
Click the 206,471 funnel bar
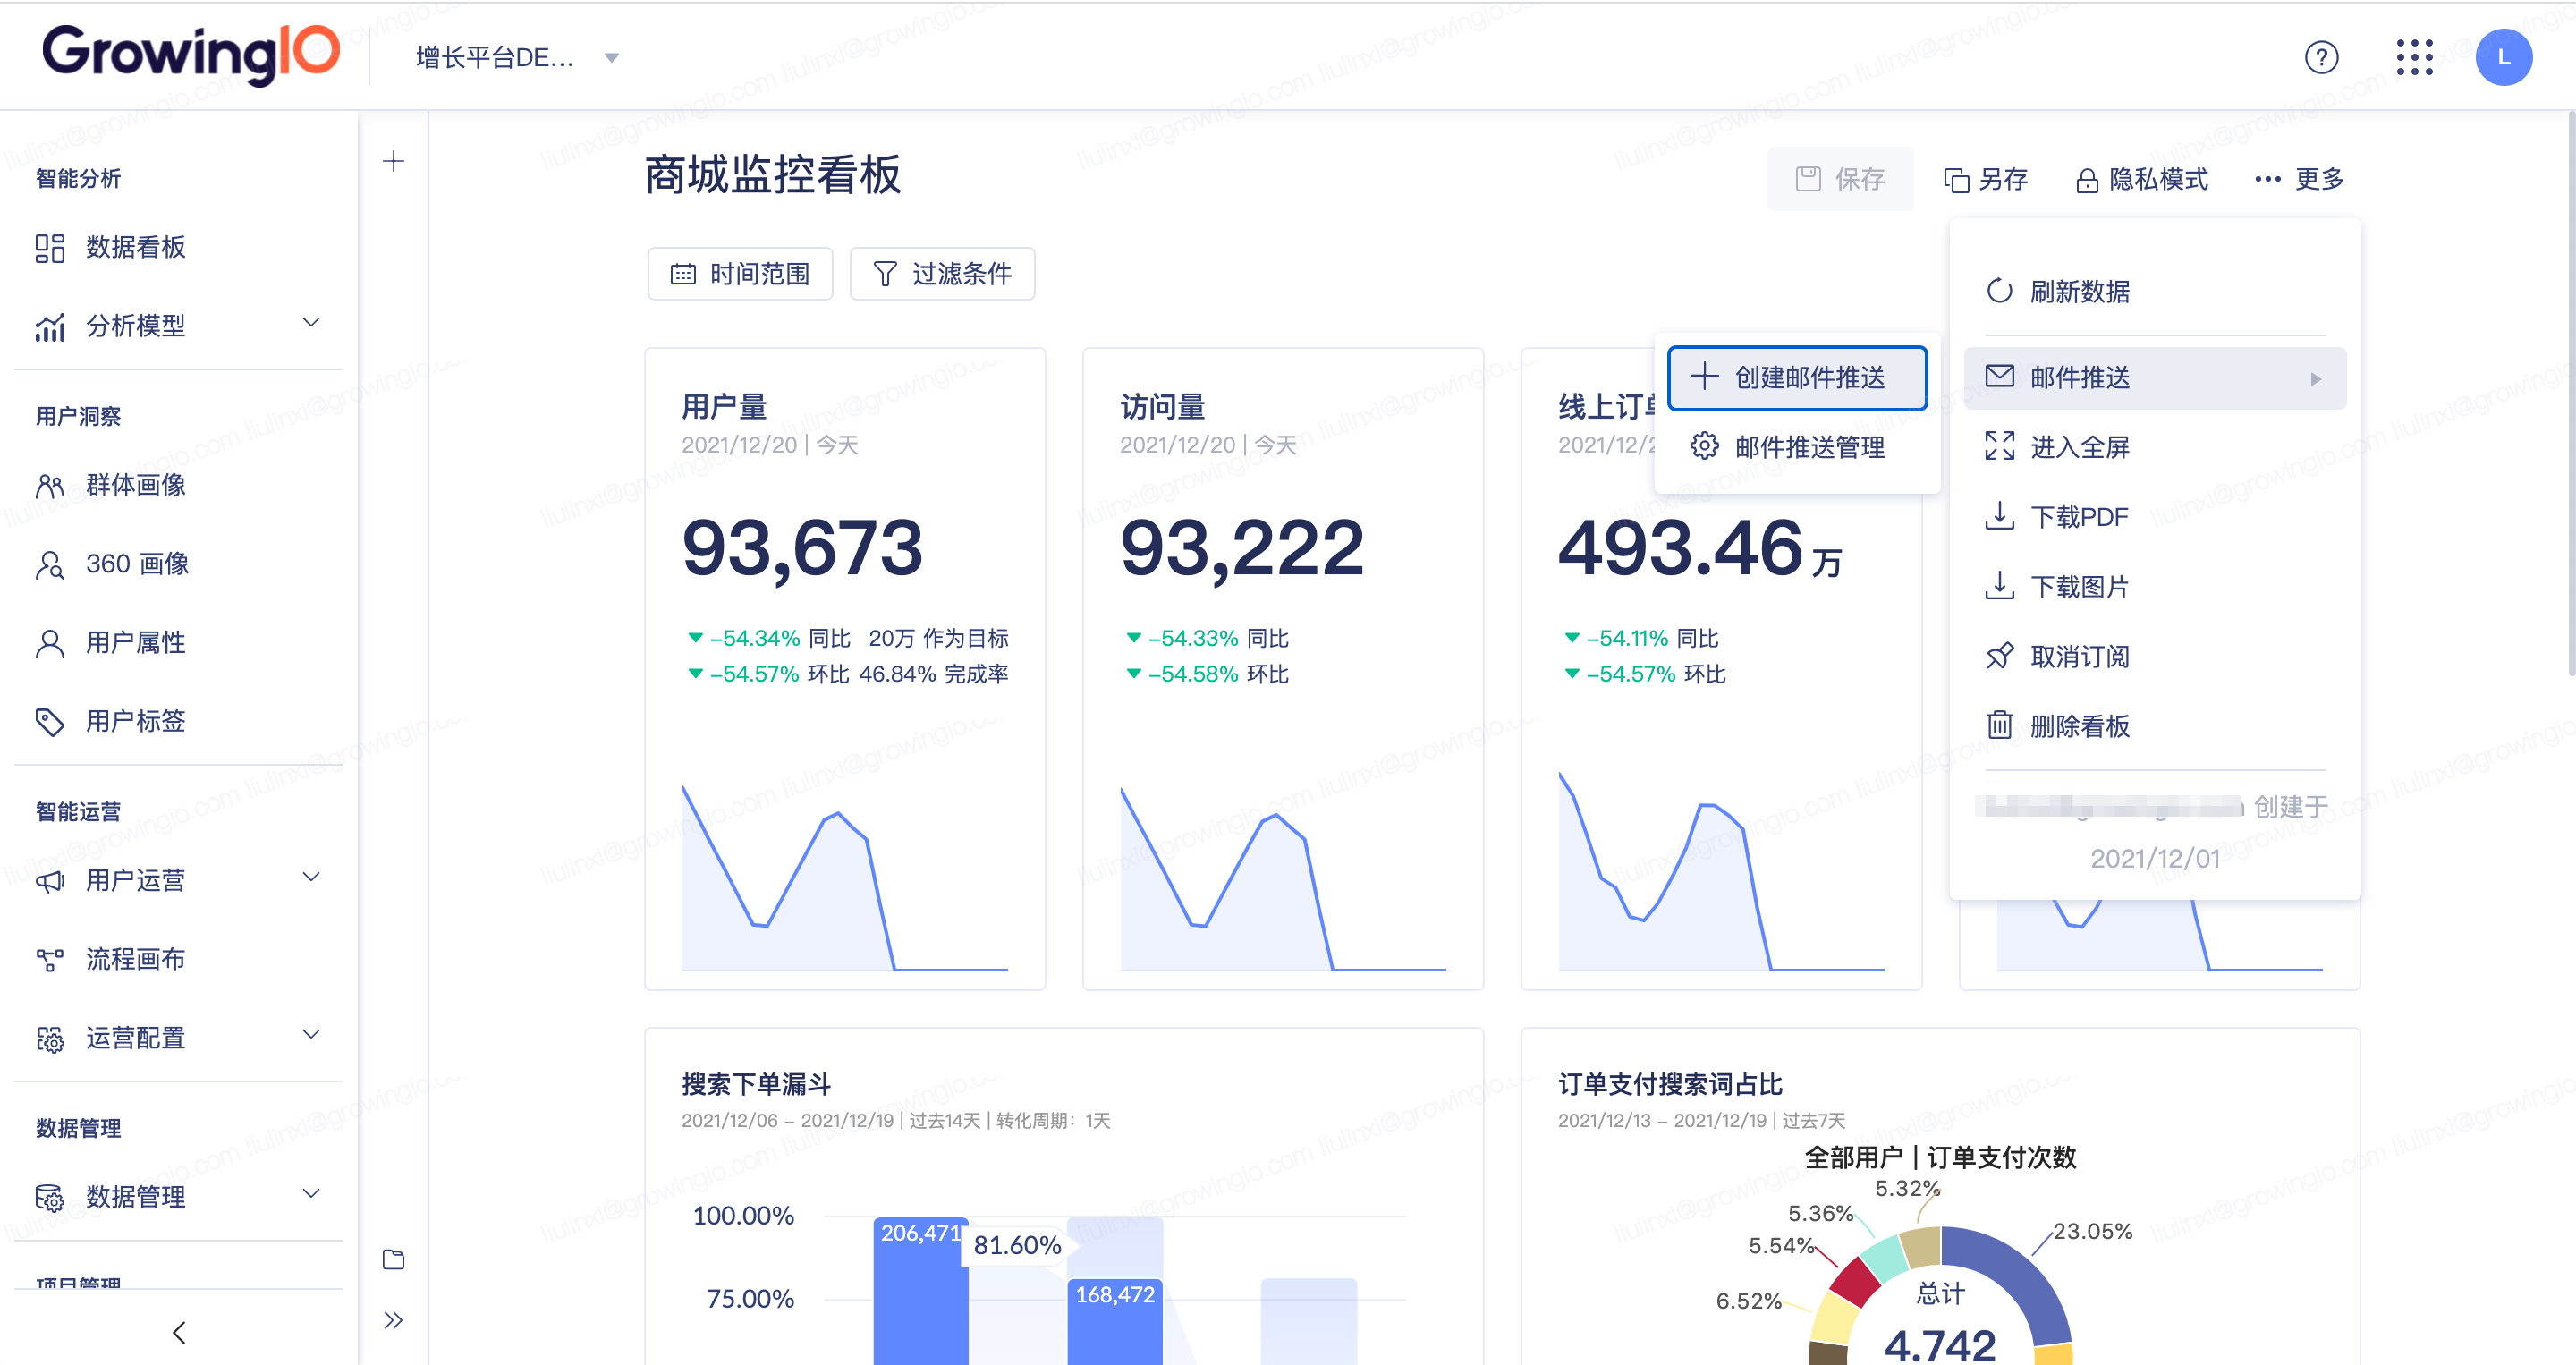click(x=920, y=1291)
